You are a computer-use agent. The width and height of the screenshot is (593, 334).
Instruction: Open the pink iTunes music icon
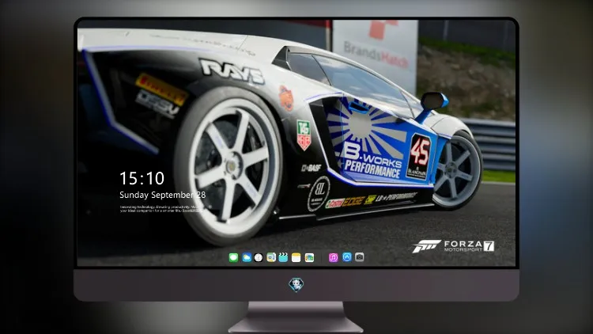coord(333,257)
